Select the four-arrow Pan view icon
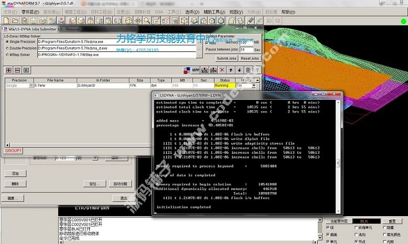The width and height of the screenshot is (408, 244). [138, 21]
